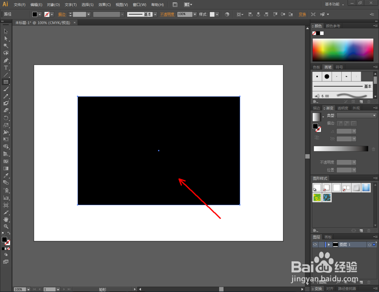The height and width of the screenshot is (292, 379).
Task: Select the Pencil tool
Action: tap(6, 96)
